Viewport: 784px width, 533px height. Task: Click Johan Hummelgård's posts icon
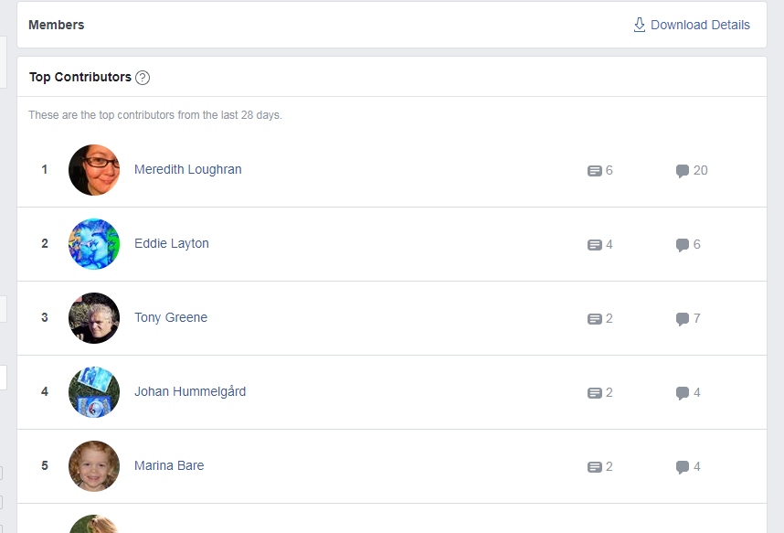click(594, 393)
